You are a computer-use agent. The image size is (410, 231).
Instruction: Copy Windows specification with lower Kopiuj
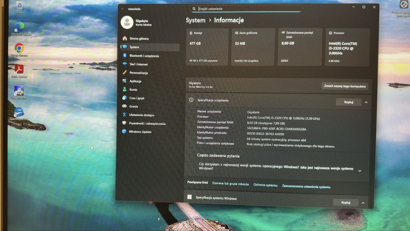pos(346,202)
